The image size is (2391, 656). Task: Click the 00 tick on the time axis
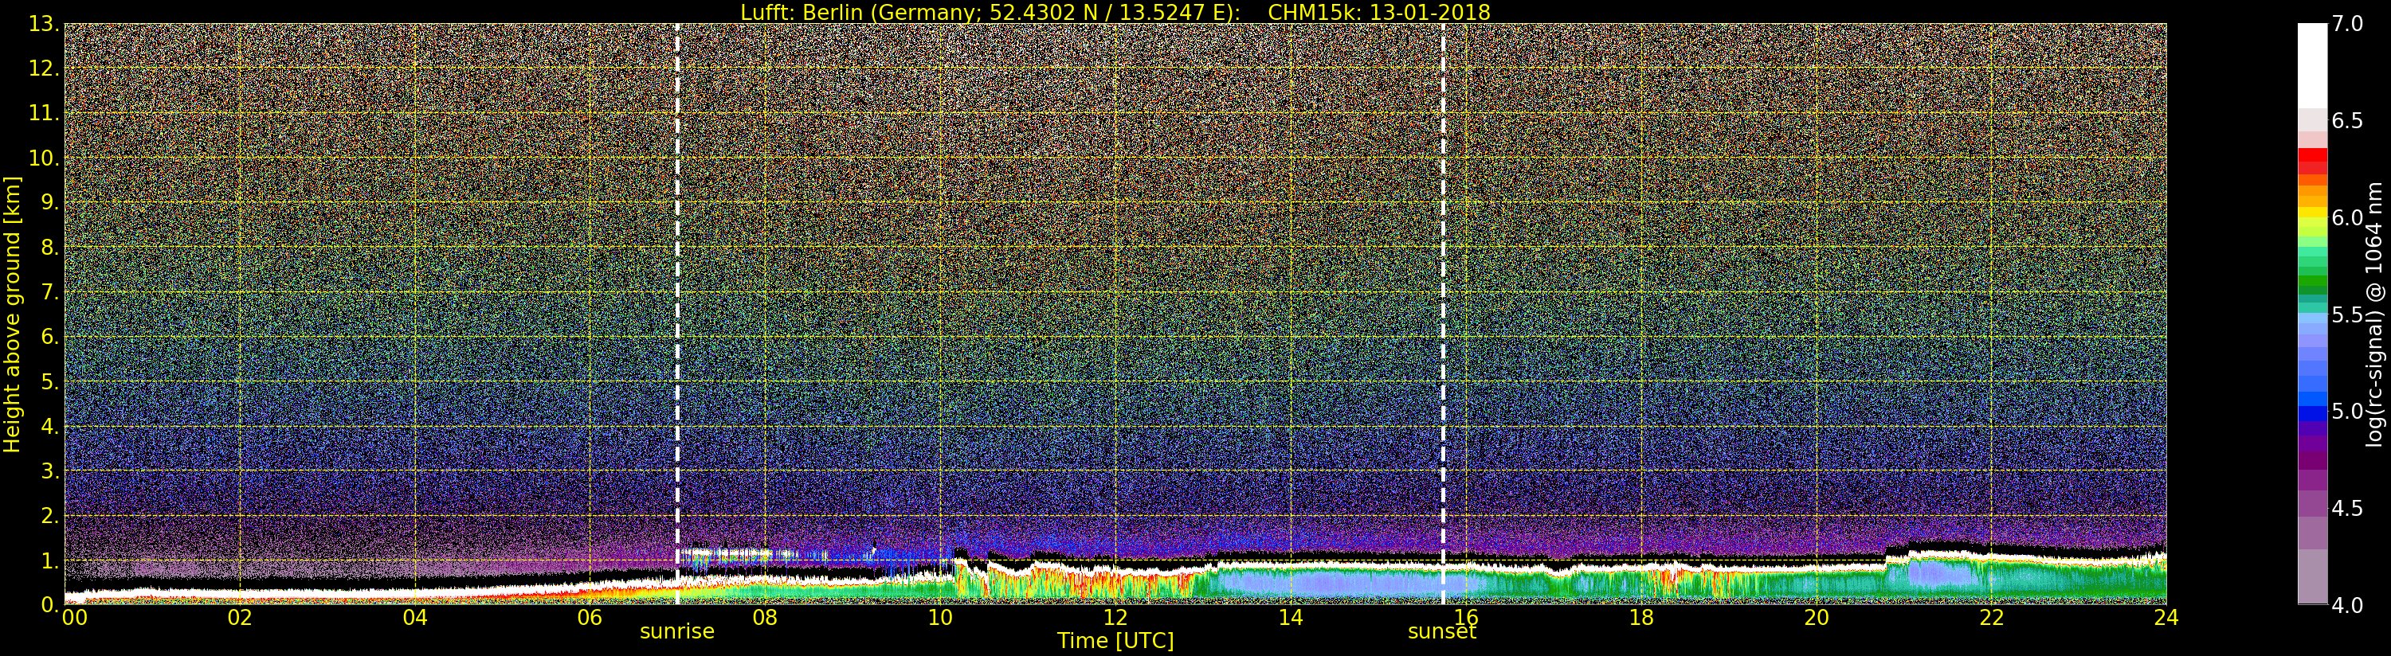pyautogui.click(x=73, y=618)
